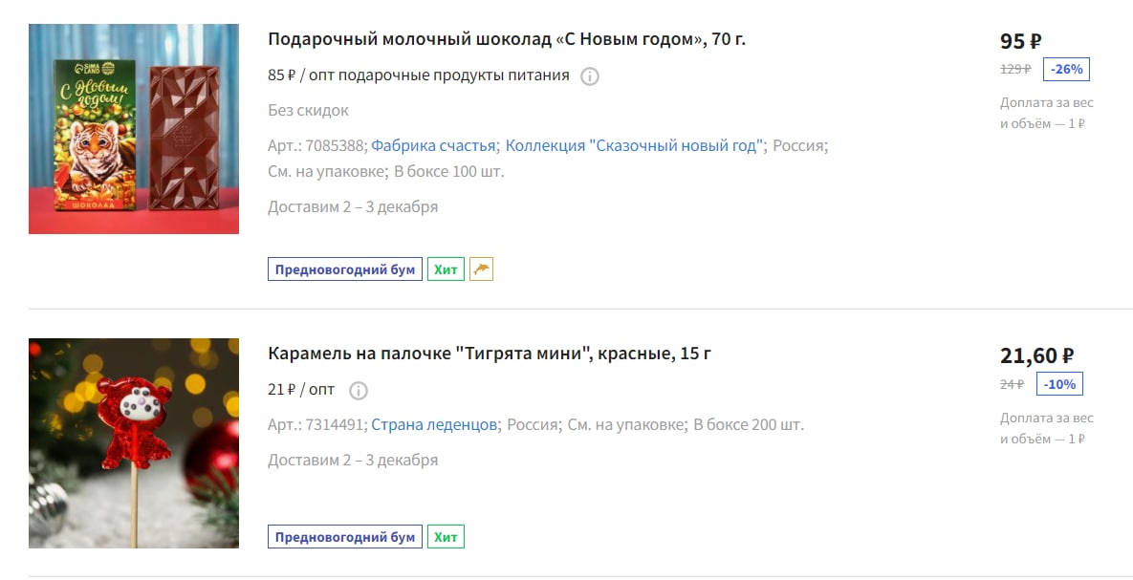Image resolution: width=1133 pixels, height=580 pixels.
Task: Select text В боксе 200 шт.
Action: 749,424
